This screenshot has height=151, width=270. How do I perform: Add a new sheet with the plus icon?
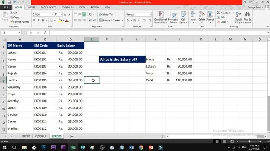[72, 136]
